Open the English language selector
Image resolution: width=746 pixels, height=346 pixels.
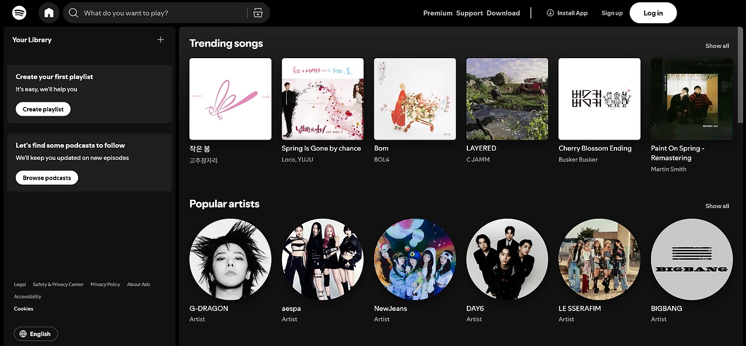36,334
